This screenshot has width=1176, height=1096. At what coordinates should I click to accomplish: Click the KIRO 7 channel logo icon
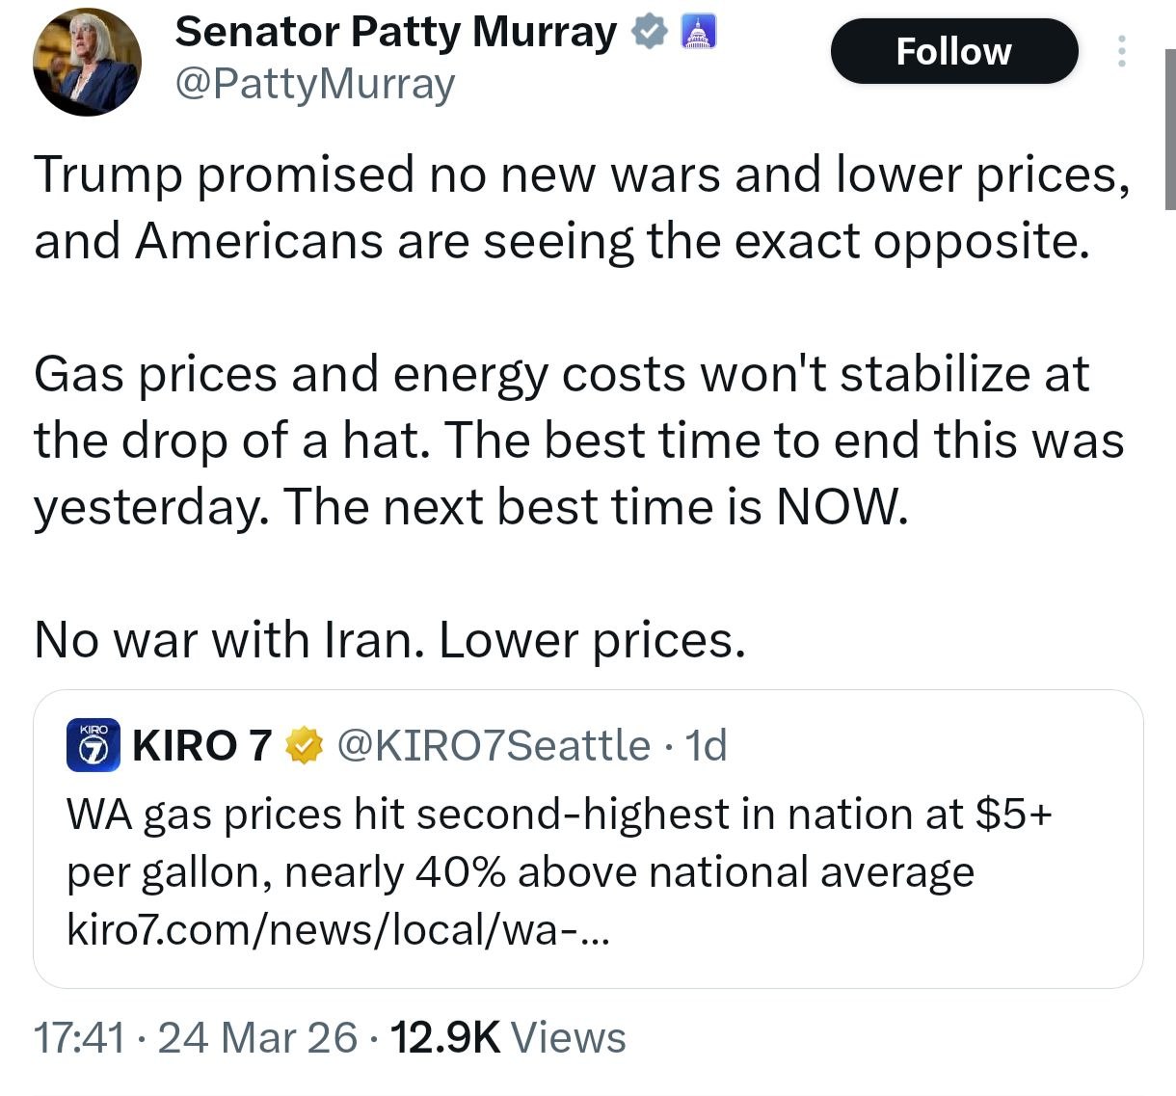coord(93,745)
